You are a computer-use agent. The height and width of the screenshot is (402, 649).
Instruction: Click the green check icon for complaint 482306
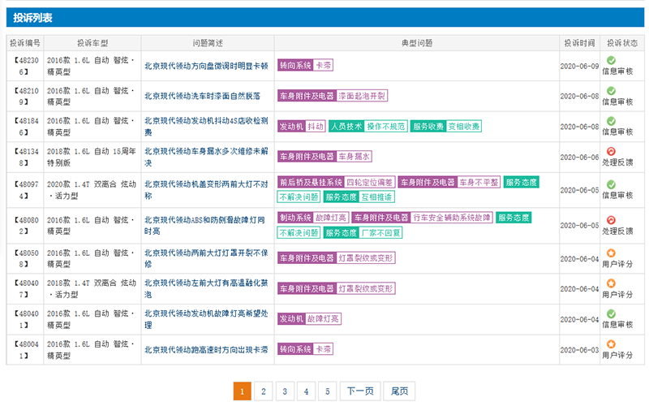point(611,60)
